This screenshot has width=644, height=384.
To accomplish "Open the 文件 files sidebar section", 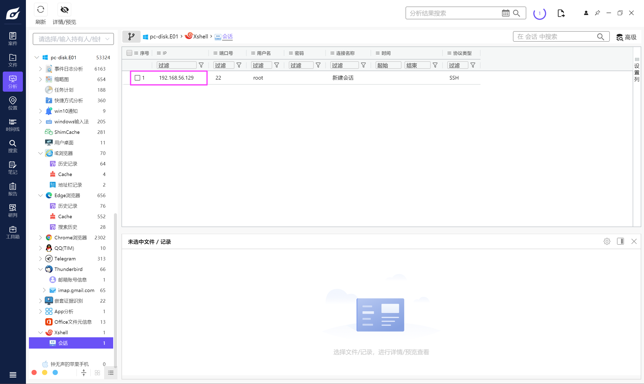I will tap(13, 60).
